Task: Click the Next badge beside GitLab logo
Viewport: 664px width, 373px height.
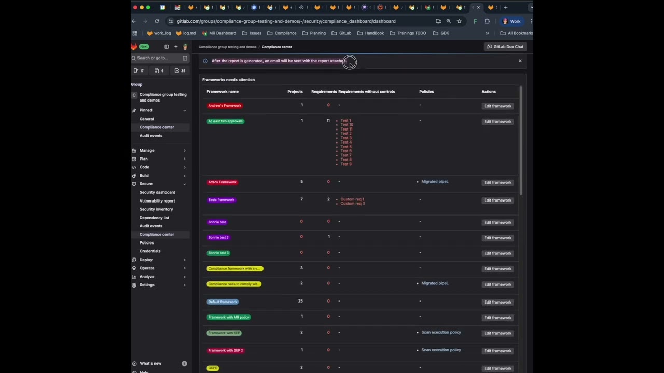Action: point(144,47)
